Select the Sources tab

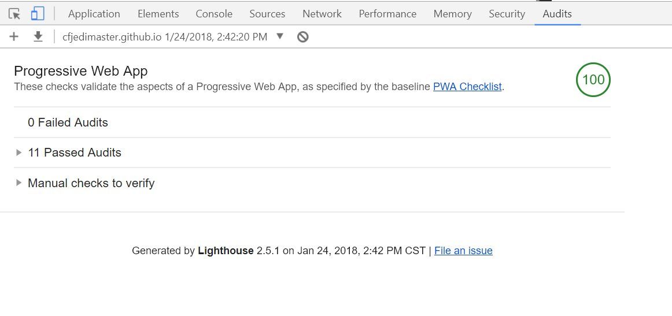(x=267, y=14)
